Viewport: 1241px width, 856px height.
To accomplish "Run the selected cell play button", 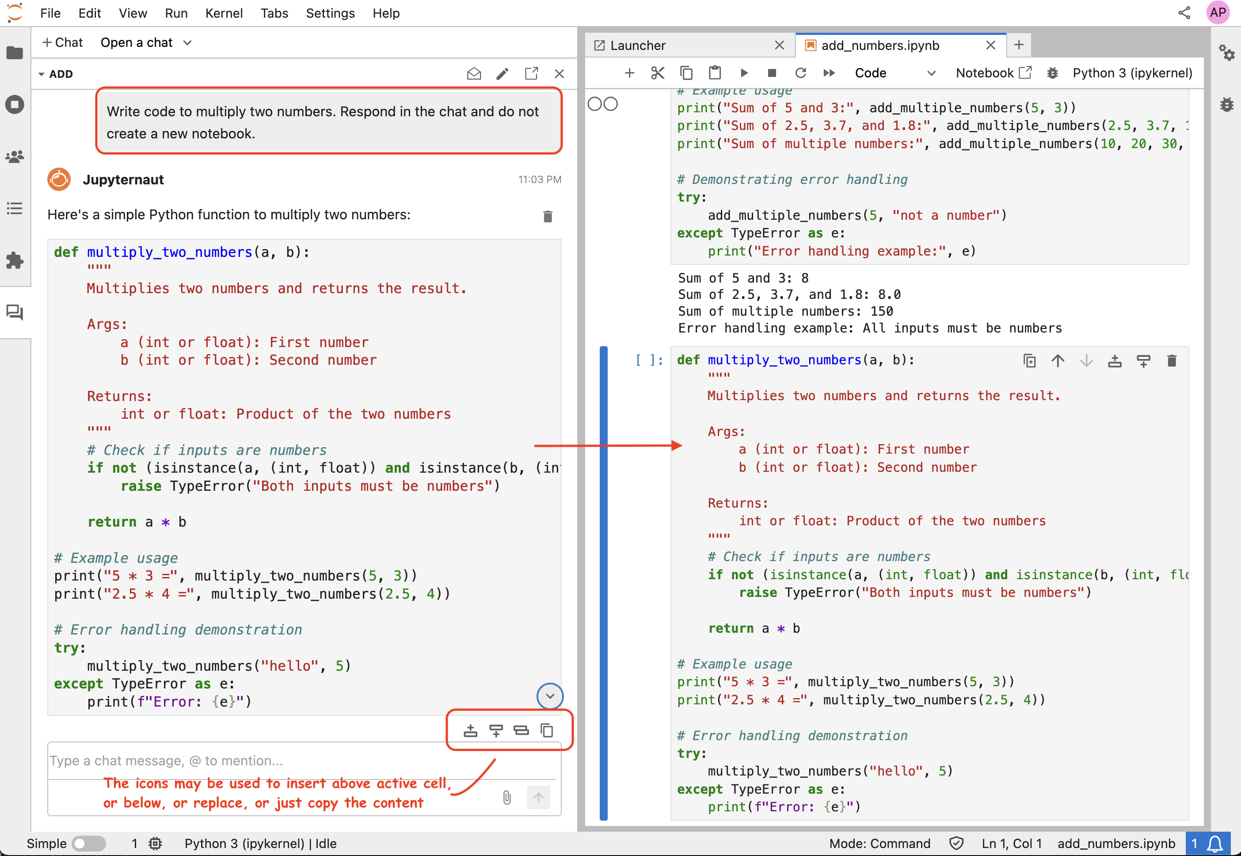I will (x=744, y=73).
